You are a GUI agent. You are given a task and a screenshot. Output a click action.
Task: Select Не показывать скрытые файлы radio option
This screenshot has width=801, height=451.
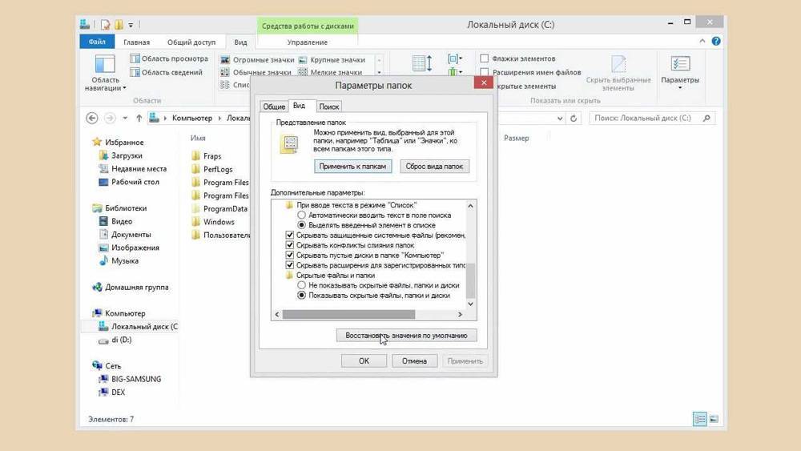coord(302,284)
